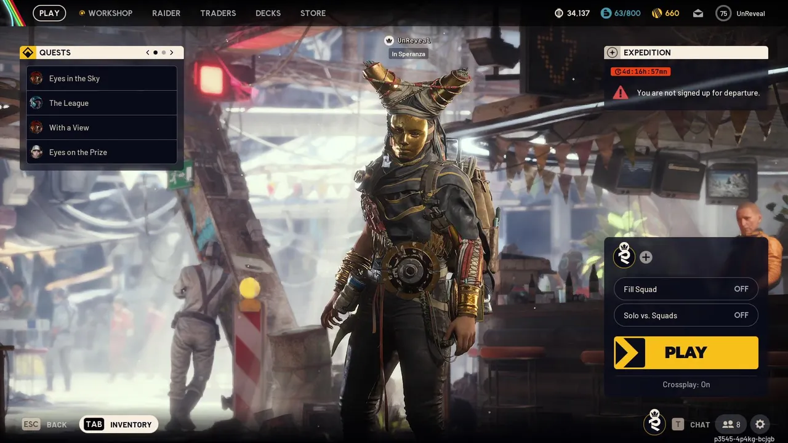Open With a View quest
Image resolution: width=788 pixels, height=443 pixels.
tap(102, 127)
